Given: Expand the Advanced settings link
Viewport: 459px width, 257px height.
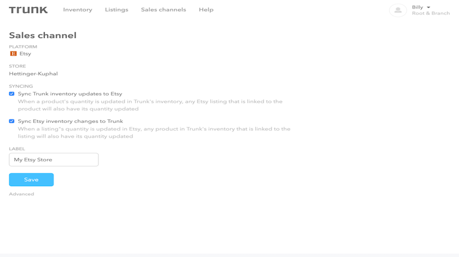Looking at the screenshot, I should coord(21,194).
